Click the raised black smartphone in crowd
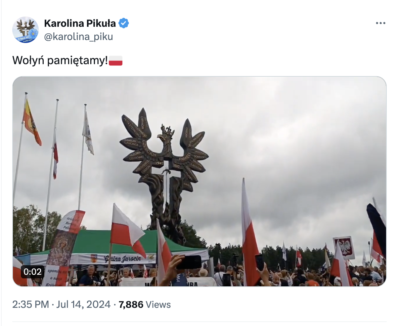This screenshot has height=326, width=397. (x=189, y=262)
